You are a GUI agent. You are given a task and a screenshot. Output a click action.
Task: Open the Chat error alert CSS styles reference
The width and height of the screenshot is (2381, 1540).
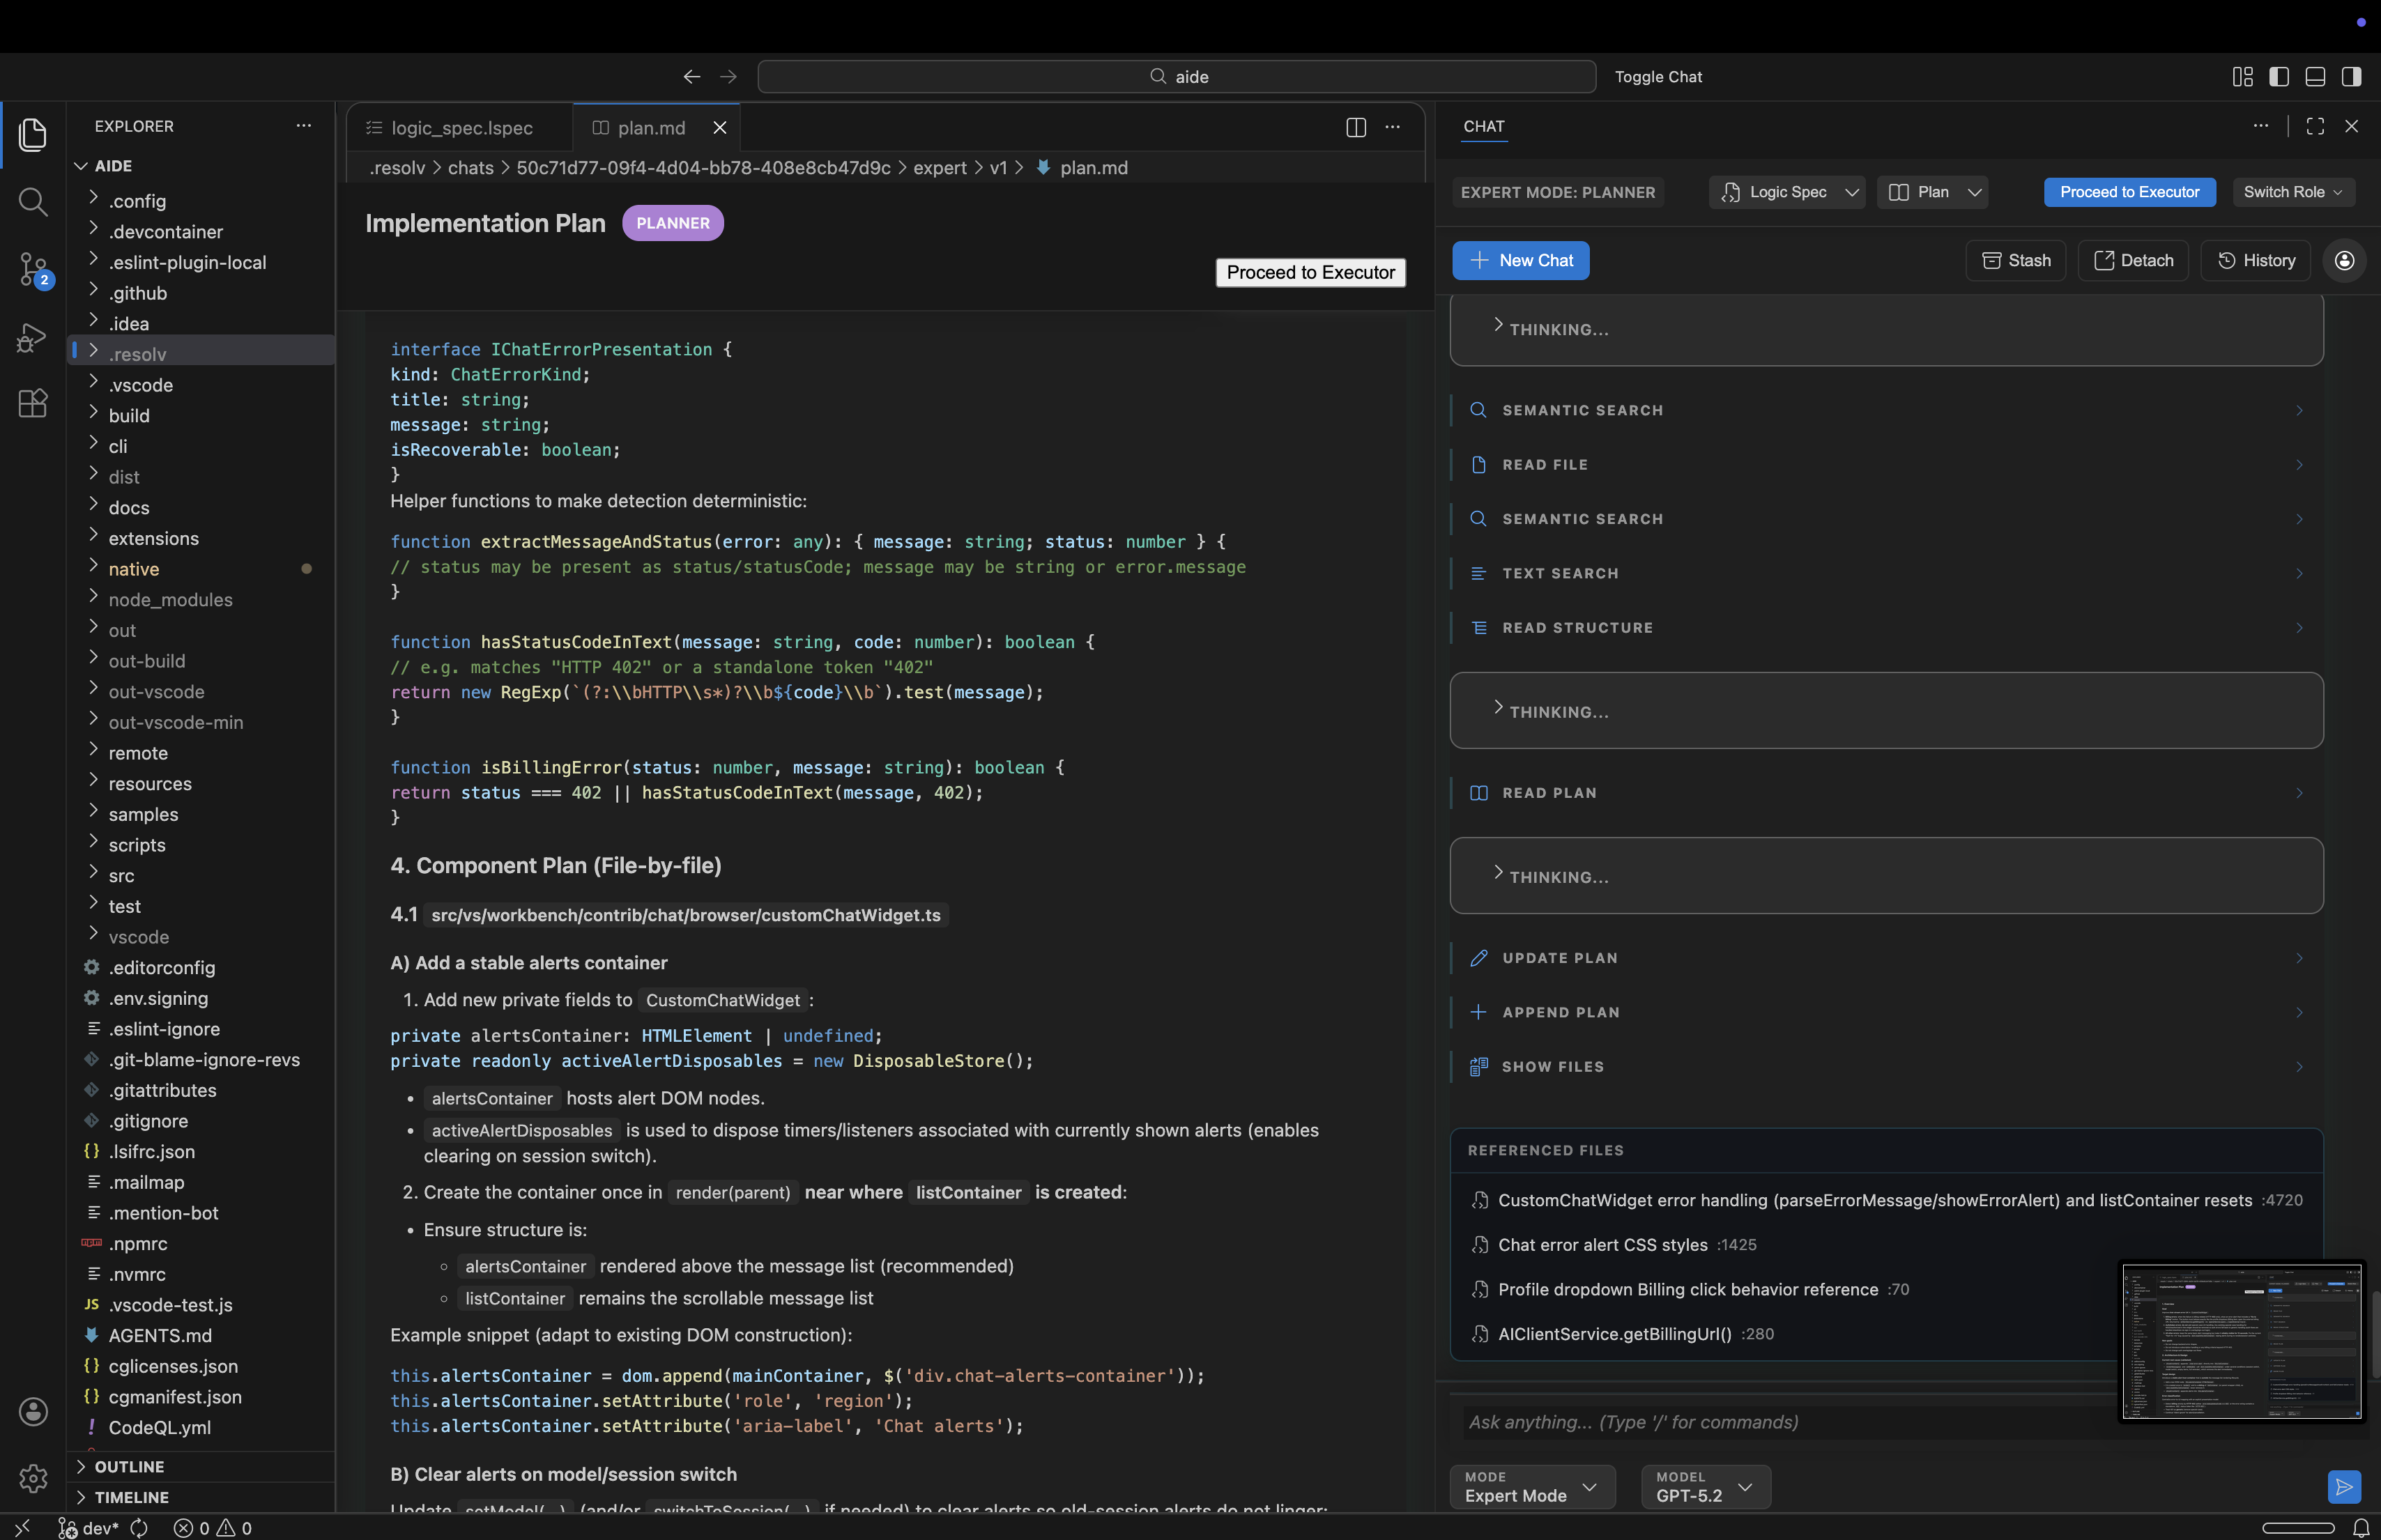point(1602,1245)
